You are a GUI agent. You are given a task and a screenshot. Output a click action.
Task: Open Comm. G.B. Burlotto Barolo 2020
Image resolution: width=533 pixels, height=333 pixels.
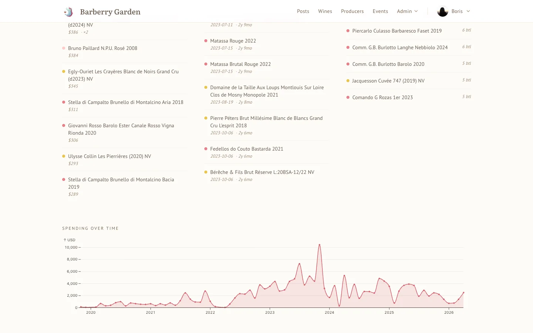(x=388, y=64)
